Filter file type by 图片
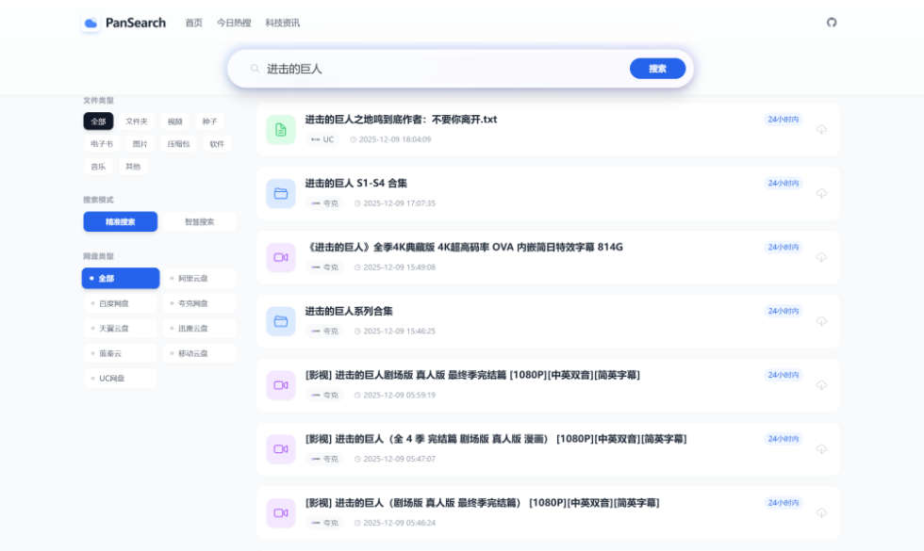Screen dimensions: 924x551 point(140,143)
